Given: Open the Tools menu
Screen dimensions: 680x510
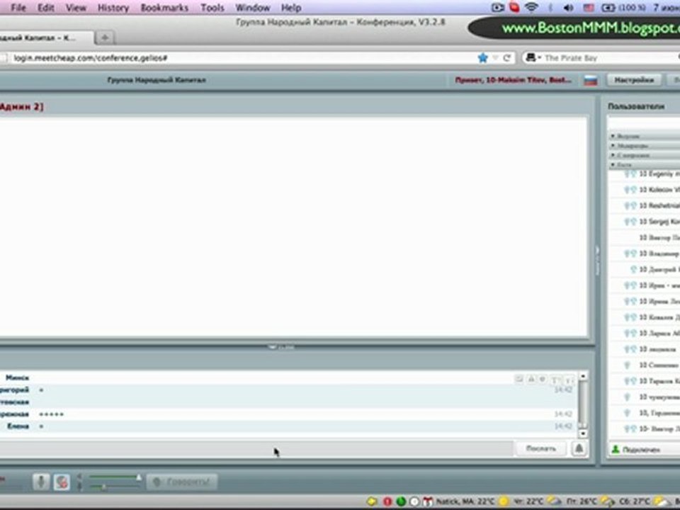Looking at the screenshot, I should 212,7.
